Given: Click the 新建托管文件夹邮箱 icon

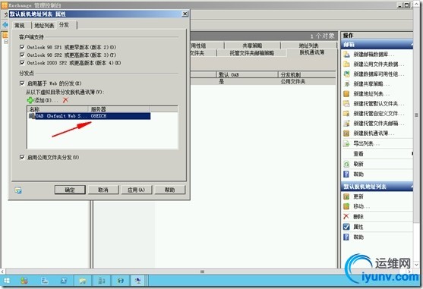Looking at the screenshot, I should (x=346, y=124).
